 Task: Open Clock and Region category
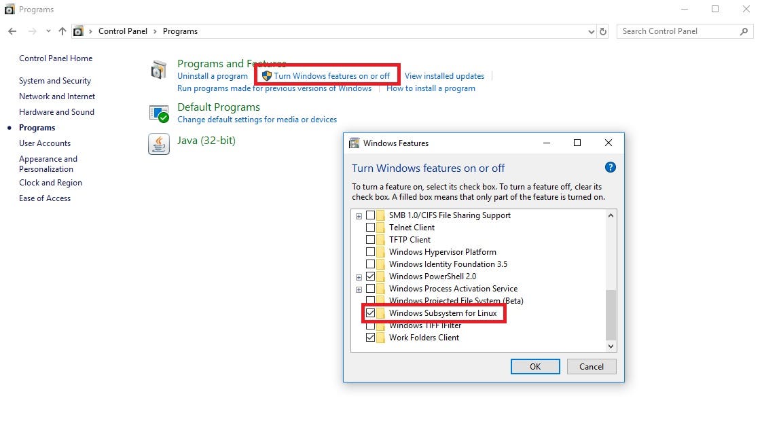click(x=50, y=182)
